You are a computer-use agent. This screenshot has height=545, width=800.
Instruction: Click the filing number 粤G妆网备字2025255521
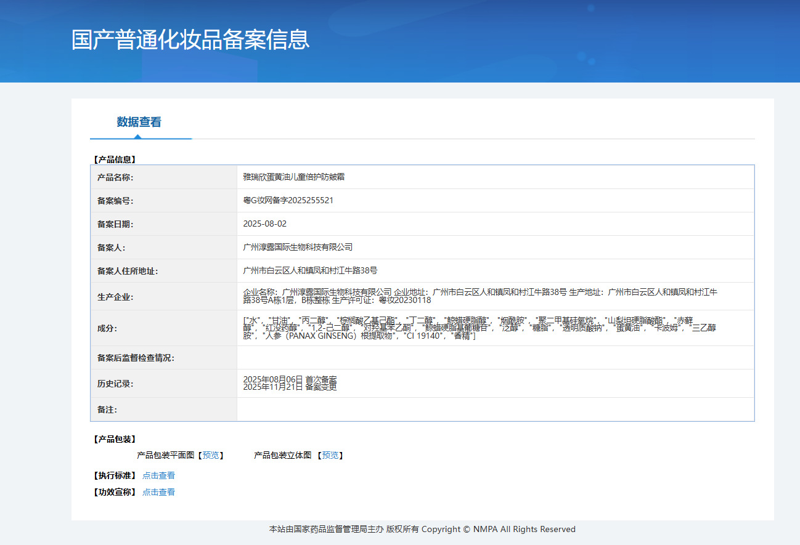(x=288, y=200)
